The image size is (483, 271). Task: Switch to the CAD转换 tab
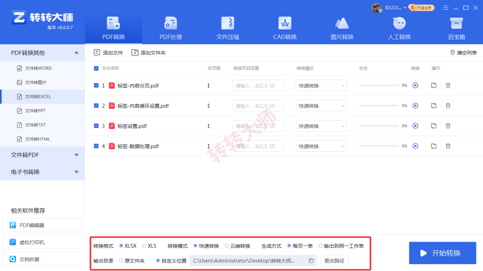coord(285,28)
